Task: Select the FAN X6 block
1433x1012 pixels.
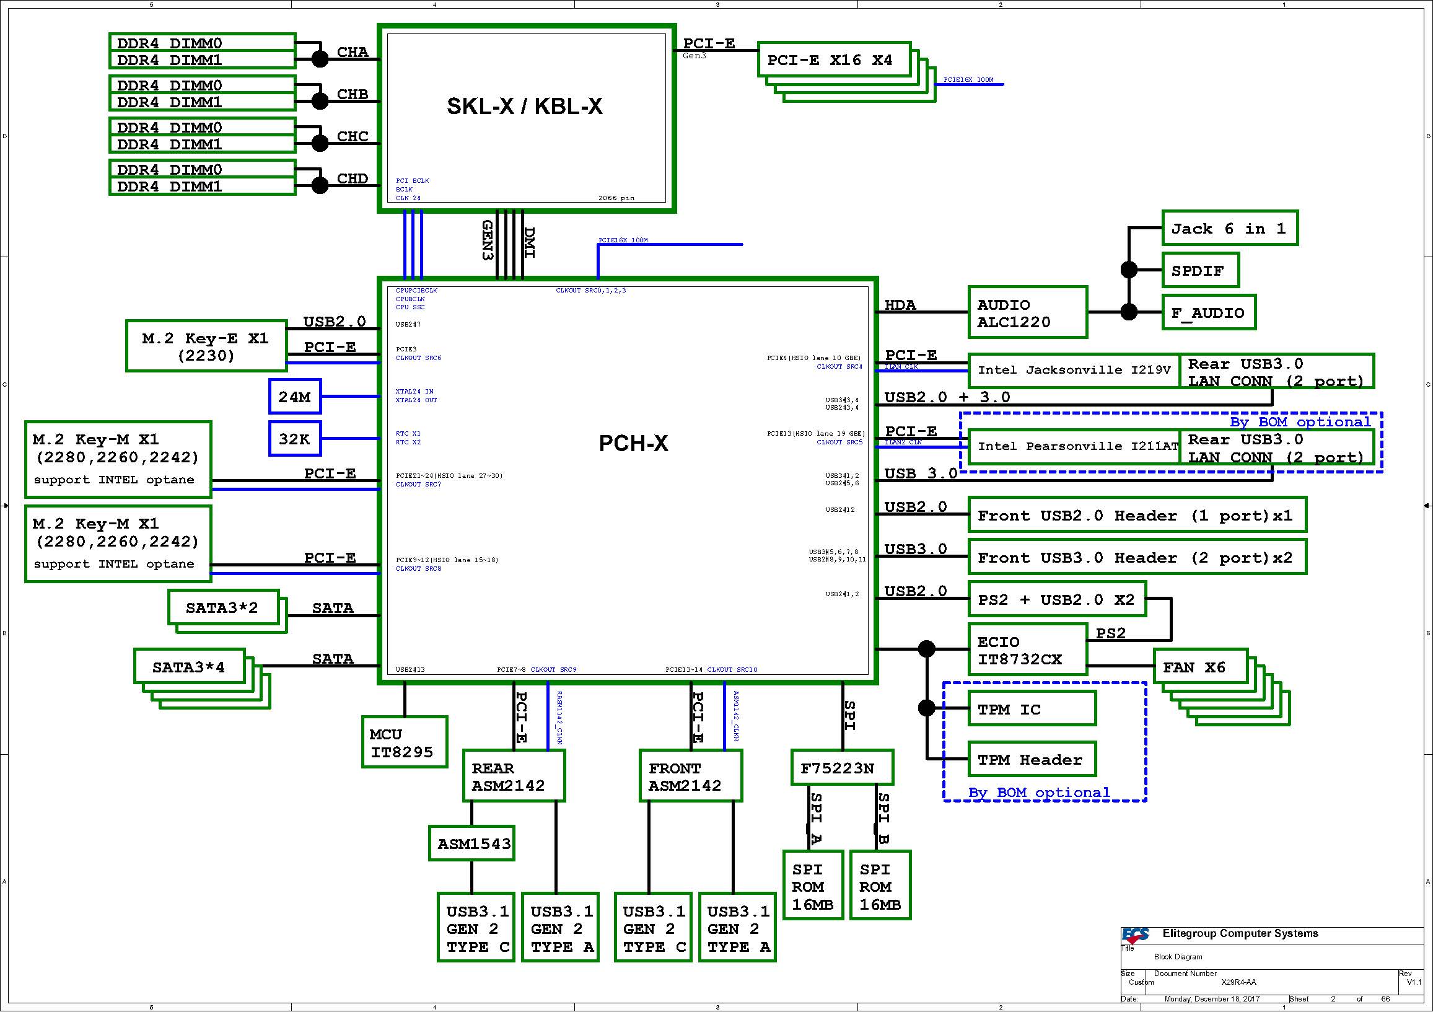Action: tap(1200, 666)
